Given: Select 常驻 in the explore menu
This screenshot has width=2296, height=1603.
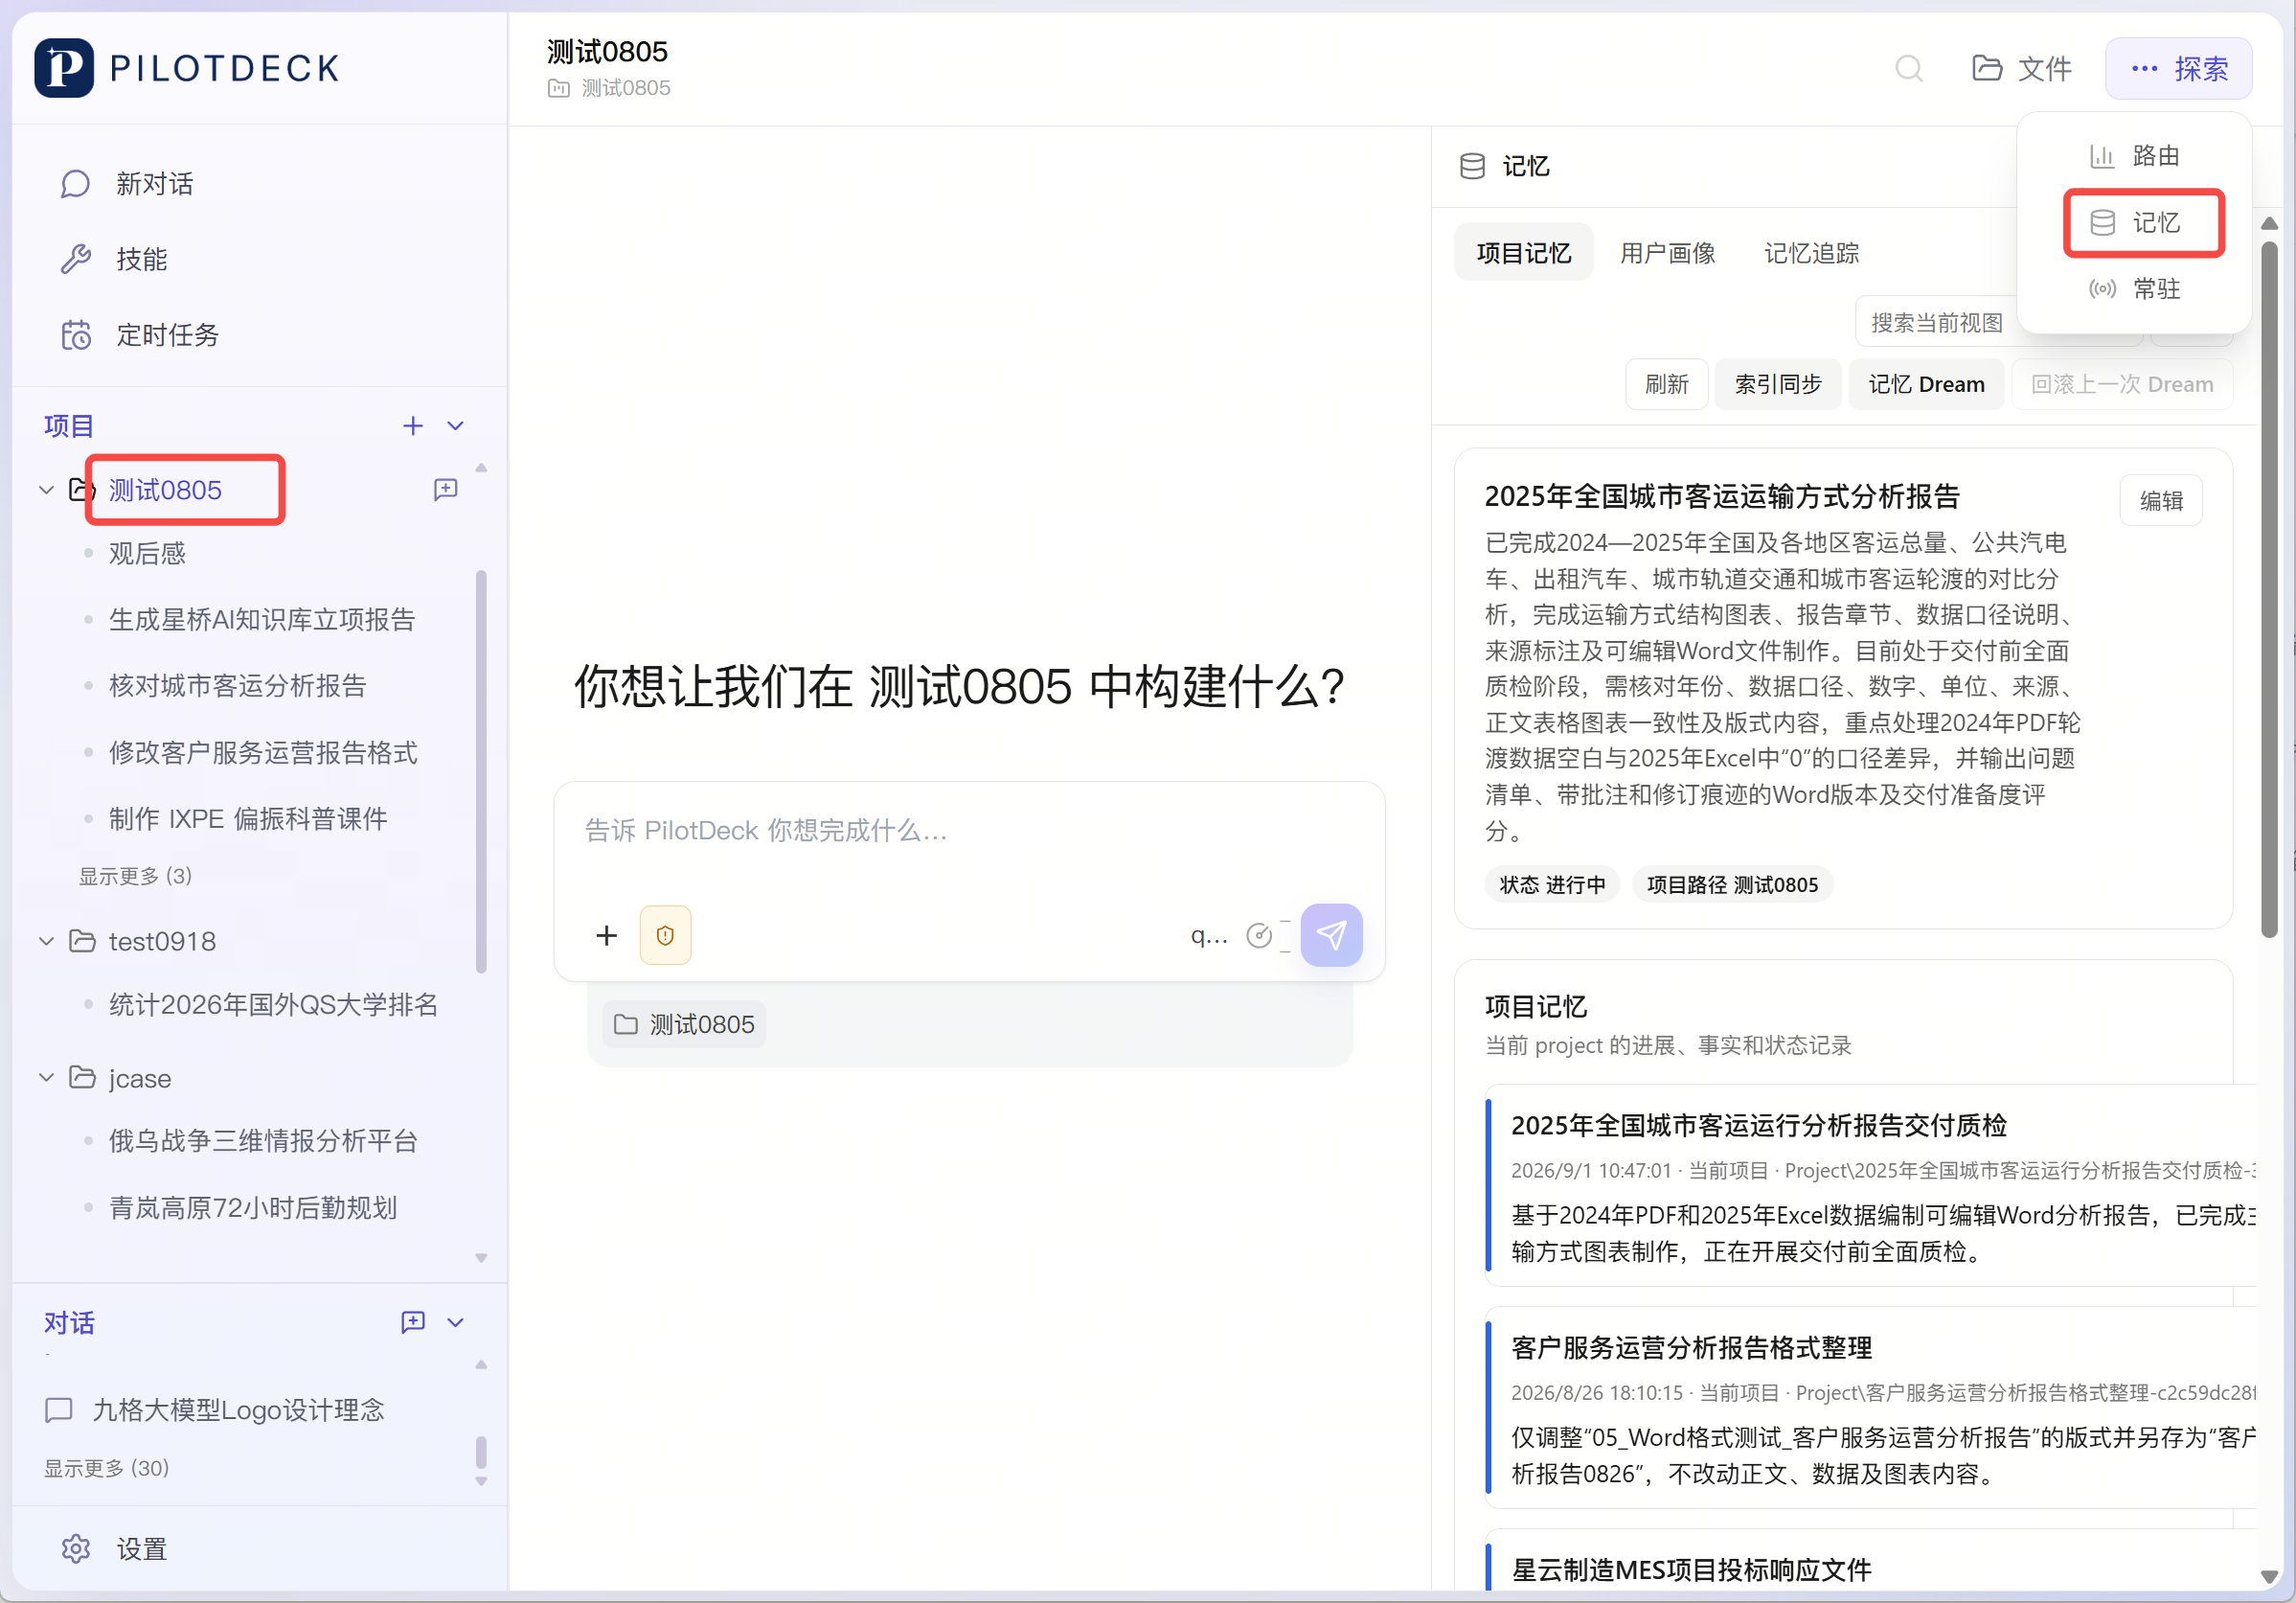Looking at the screenshot, I should point(2134,289).
